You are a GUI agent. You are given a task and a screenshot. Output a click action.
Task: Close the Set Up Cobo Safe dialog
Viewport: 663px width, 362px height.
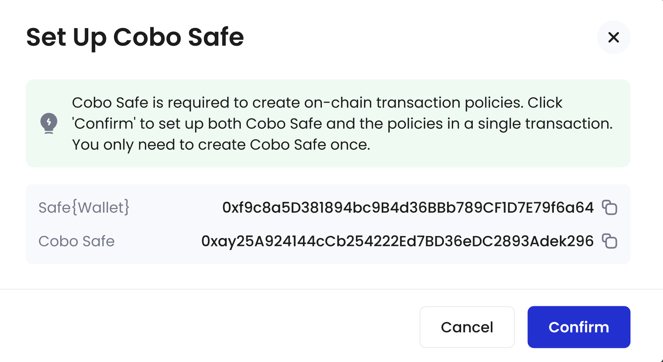(x=613, y=37)
